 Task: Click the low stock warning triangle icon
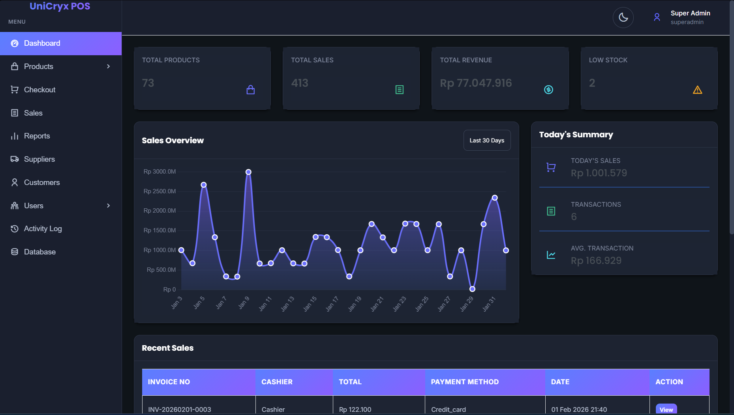697,90
